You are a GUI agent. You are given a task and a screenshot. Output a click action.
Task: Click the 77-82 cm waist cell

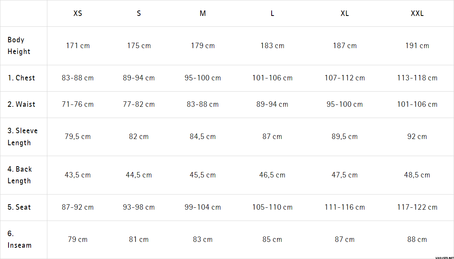tap(139, 104)
